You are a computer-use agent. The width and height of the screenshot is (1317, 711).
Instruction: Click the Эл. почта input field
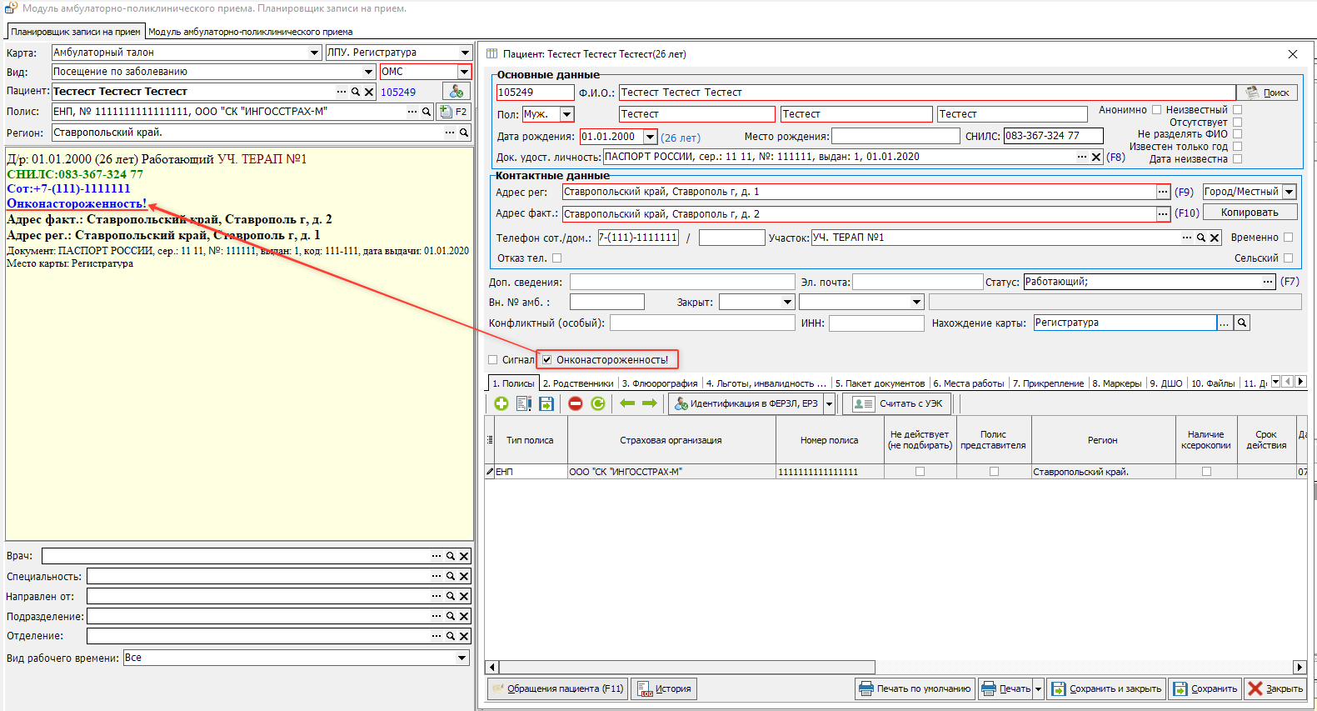click(x=917, y=282)
